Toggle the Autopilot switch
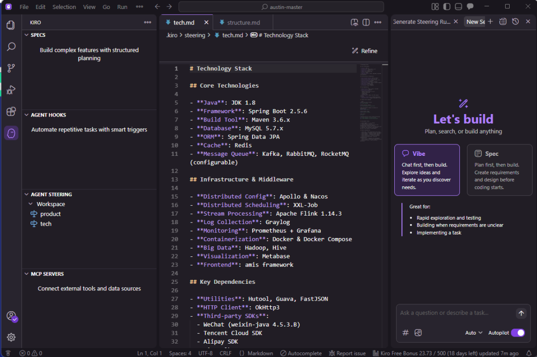The image size is (537, 357). tap(518, 333)
